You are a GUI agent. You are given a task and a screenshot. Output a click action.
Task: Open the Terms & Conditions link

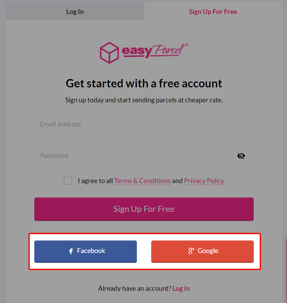142,181
